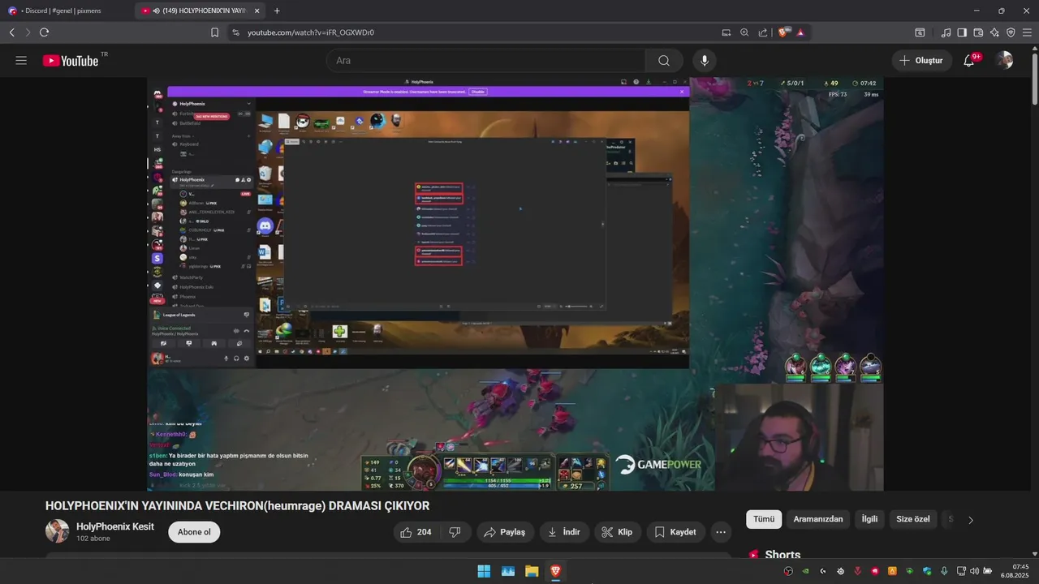Click microphone indicator in system tray
The height and width of the screenshot is (584, 1039).
click(944, 571)
